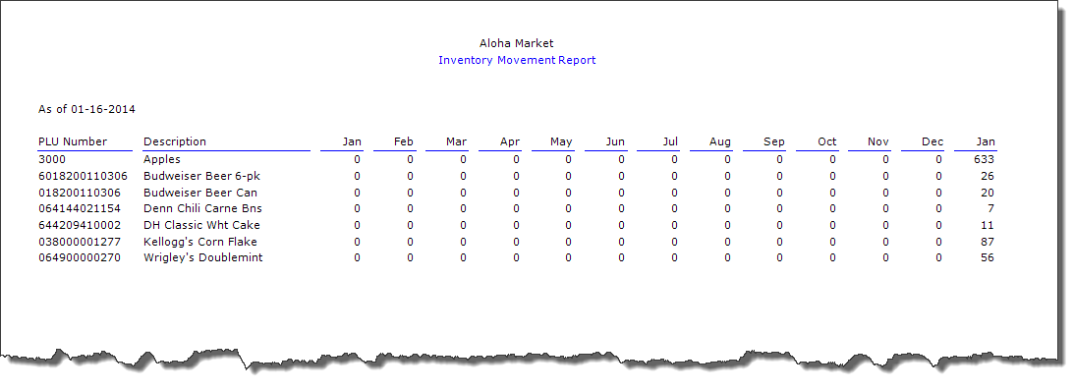
Task: Click the As of 01-16-2014 date
Action: pyautogui.click(x=87, y=109)
